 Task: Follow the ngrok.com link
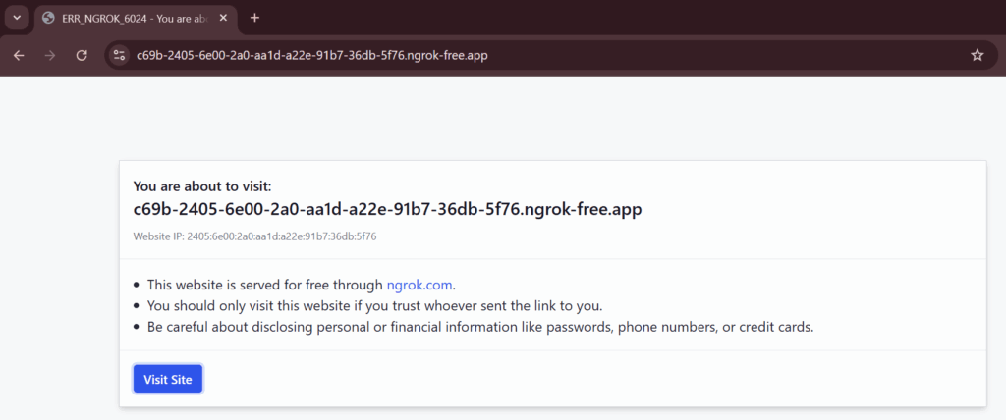pyautogui.click(x=419, y=285)
